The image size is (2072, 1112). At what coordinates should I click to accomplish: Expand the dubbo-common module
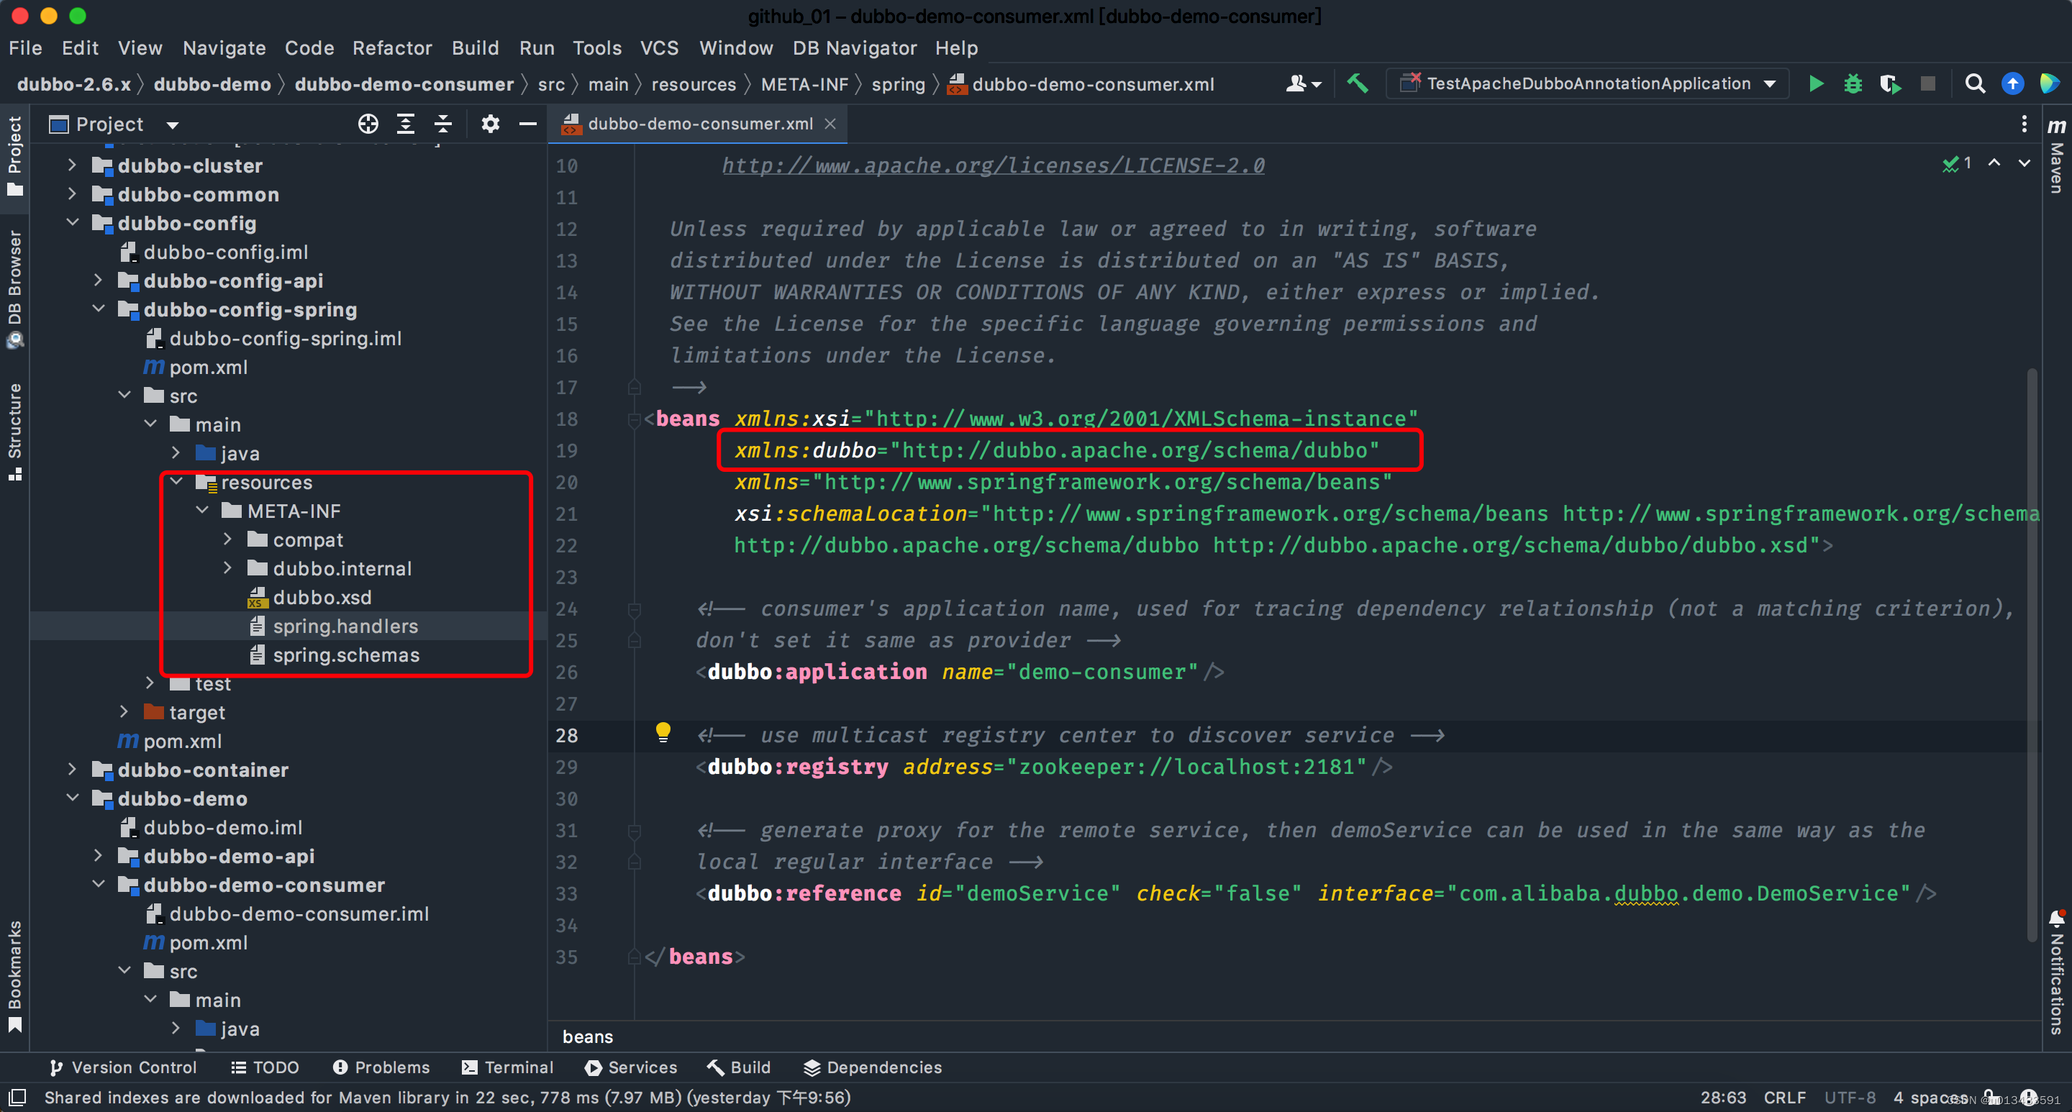(x=73, y=193)
